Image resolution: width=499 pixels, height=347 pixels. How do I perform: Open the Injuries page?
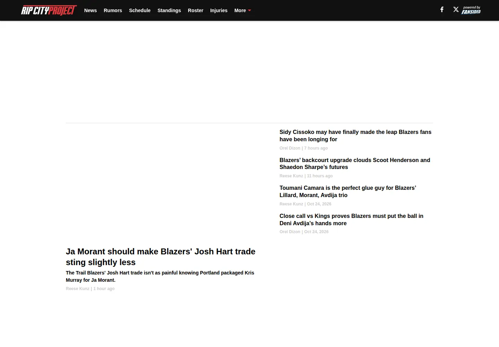point(219,10)
